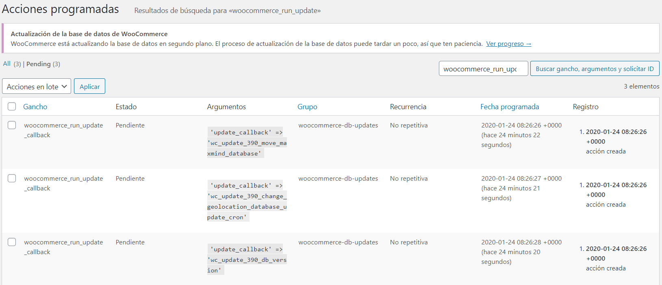Click notice heading Actualización de la base de datos
Viewport: 662px width, 285px height.
tap(89, 34)
